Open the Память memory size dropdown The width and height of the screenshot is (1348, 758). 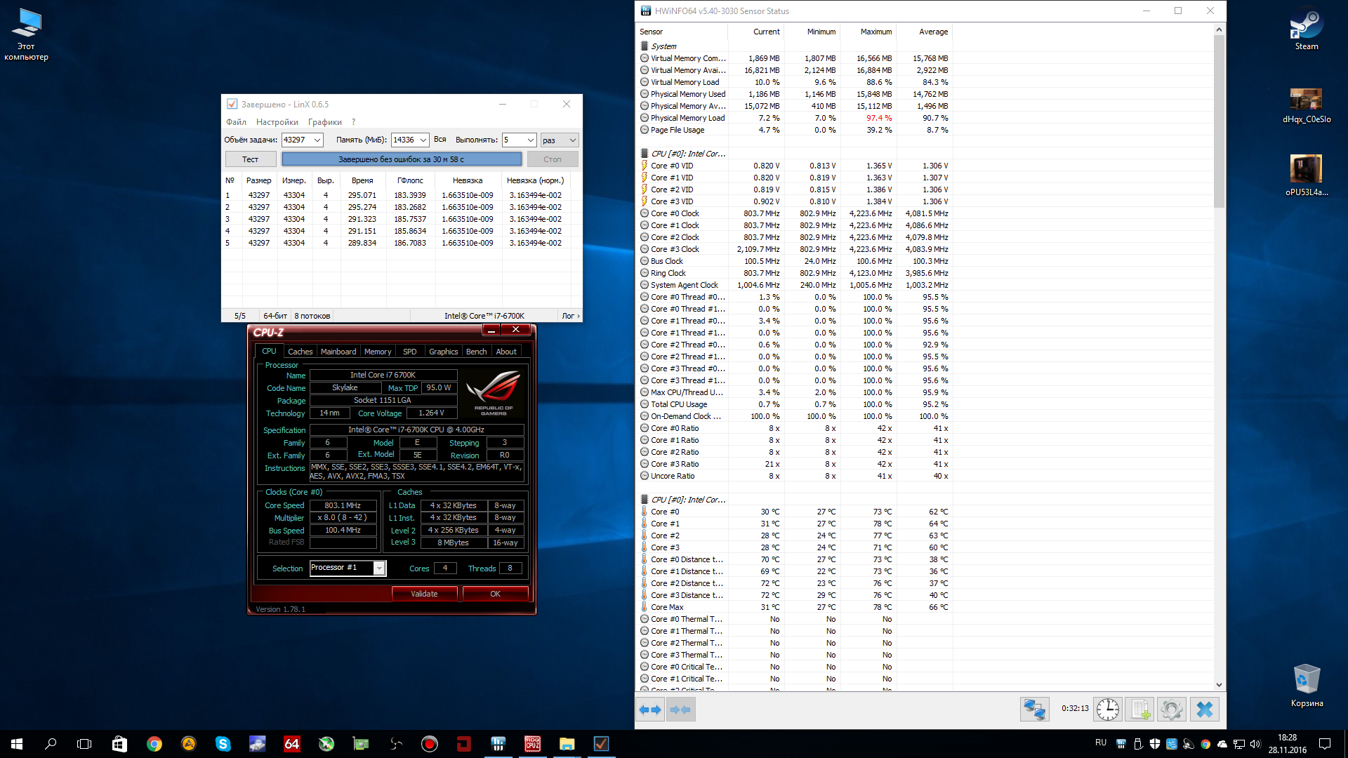pyautogui.click(x=423, y=140)
